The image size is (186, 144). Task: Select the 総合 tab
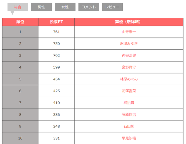pos(18,7)
